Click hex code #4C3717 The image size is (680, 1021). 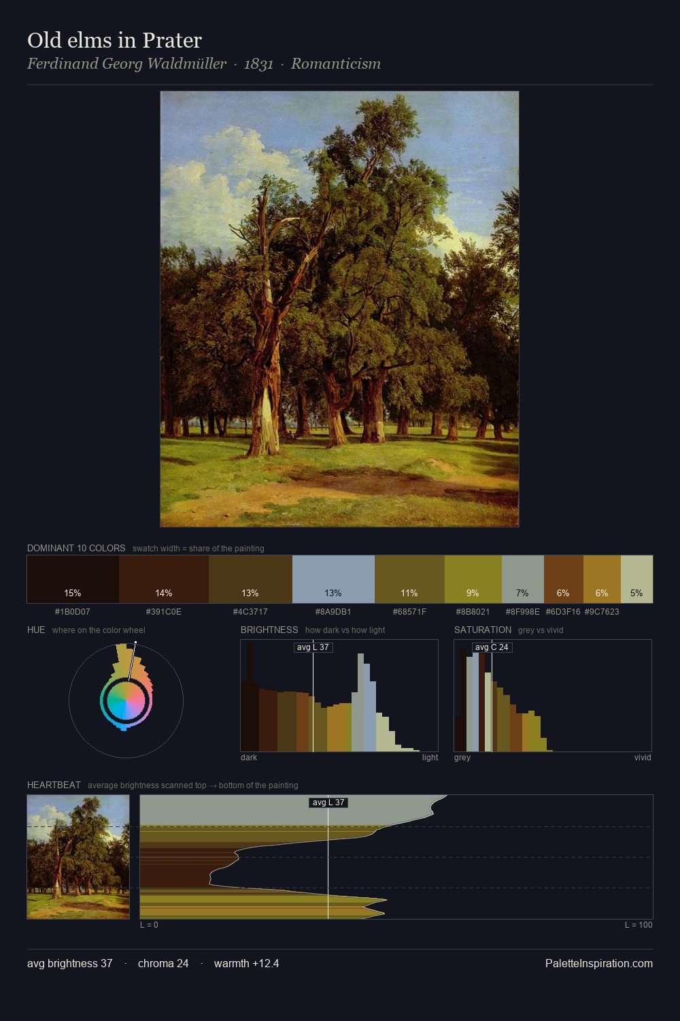click(x=250, y=612)
